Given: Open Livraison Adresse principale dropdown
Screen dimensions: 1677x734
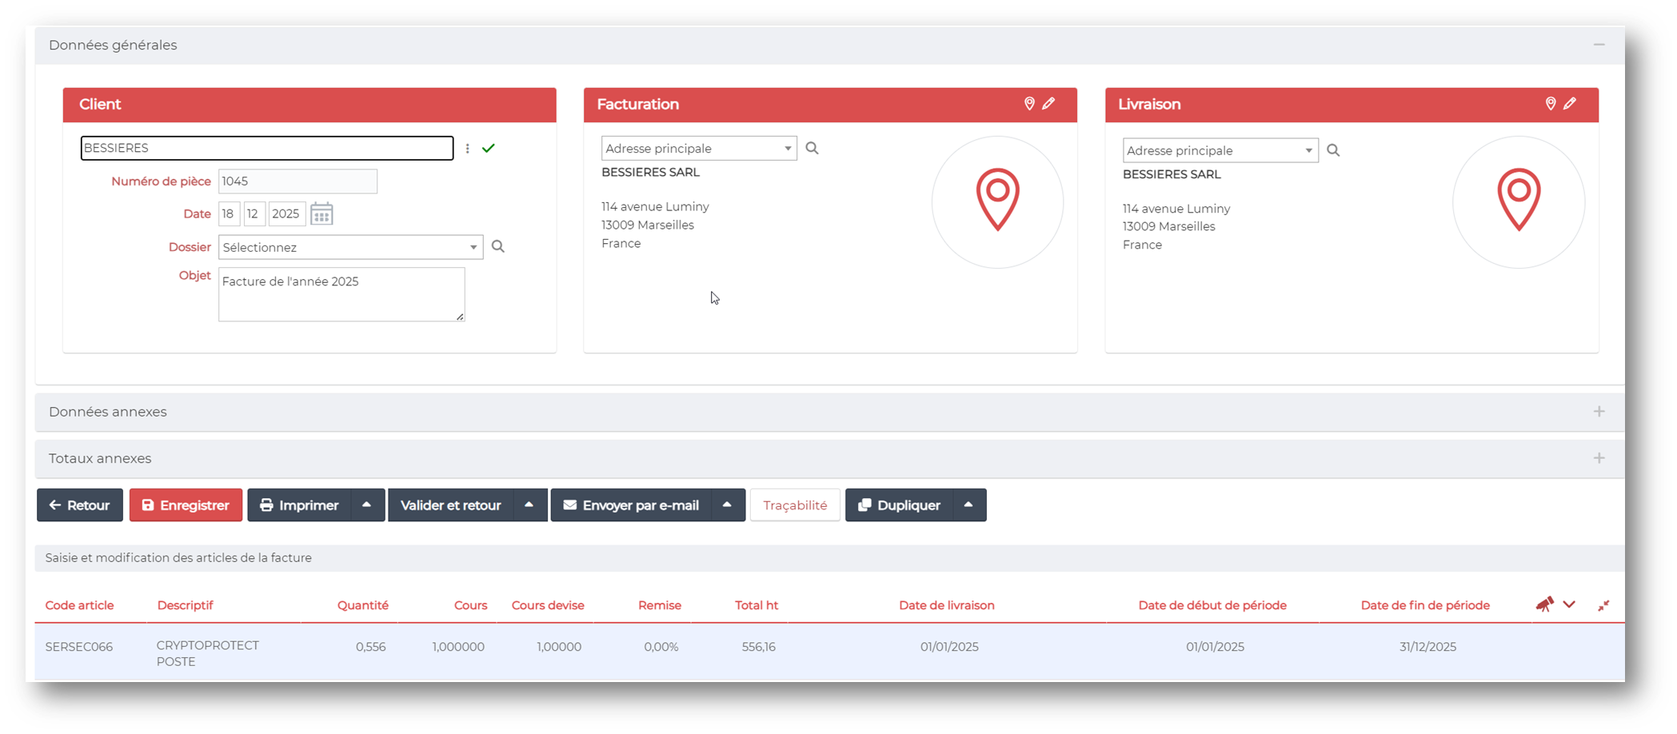Looking at the screenshot, I should (x=1220, y=150).
